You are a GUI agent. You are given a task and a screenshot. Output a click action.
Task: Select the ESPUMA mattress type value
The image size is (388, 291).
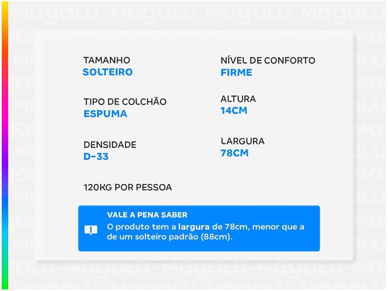click(x=105, y=114)
